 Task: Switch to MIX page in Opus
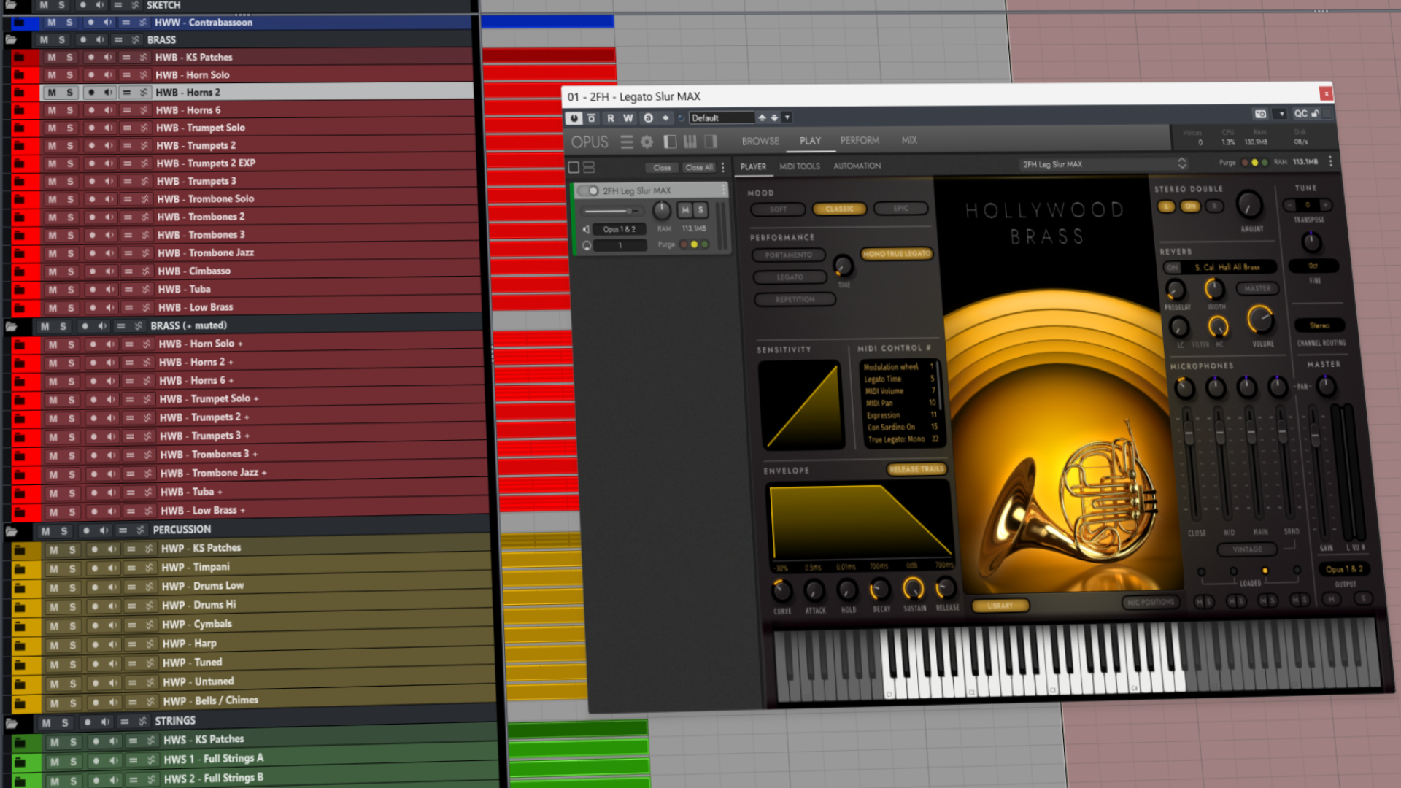(x=909, y=140)
